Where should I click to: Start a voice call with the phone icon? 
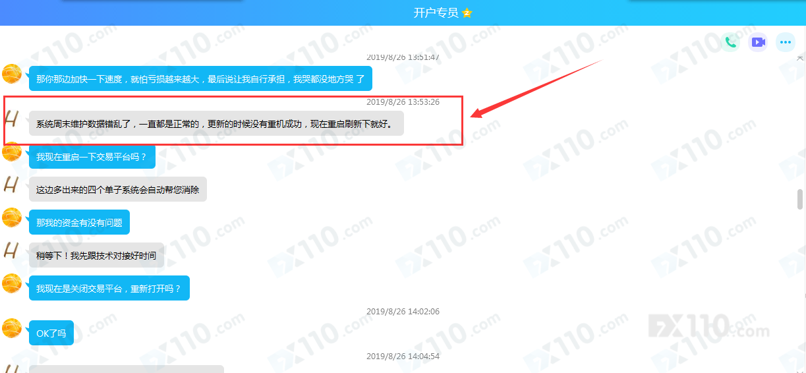tap(730, 42)
